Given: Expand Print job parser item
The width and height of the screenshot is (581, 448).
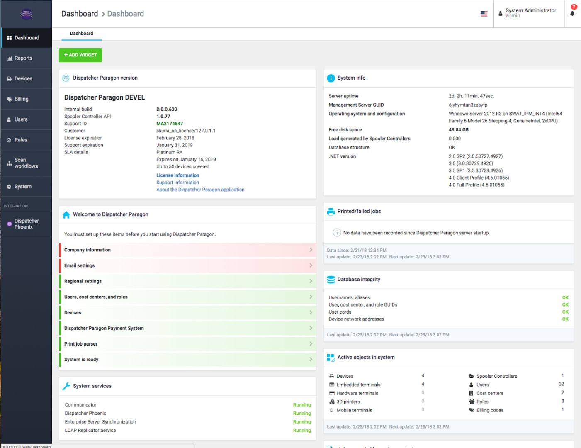Looking at the screenshot, I should (188, 344).
